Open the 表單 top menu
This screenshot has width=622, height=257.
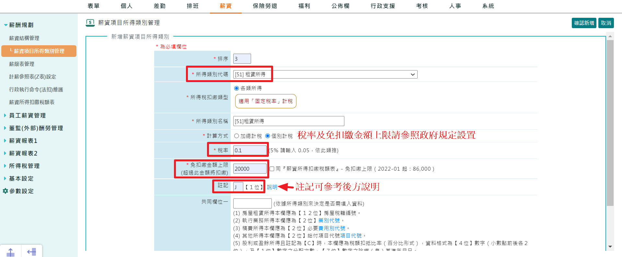(x=94, y=6)
